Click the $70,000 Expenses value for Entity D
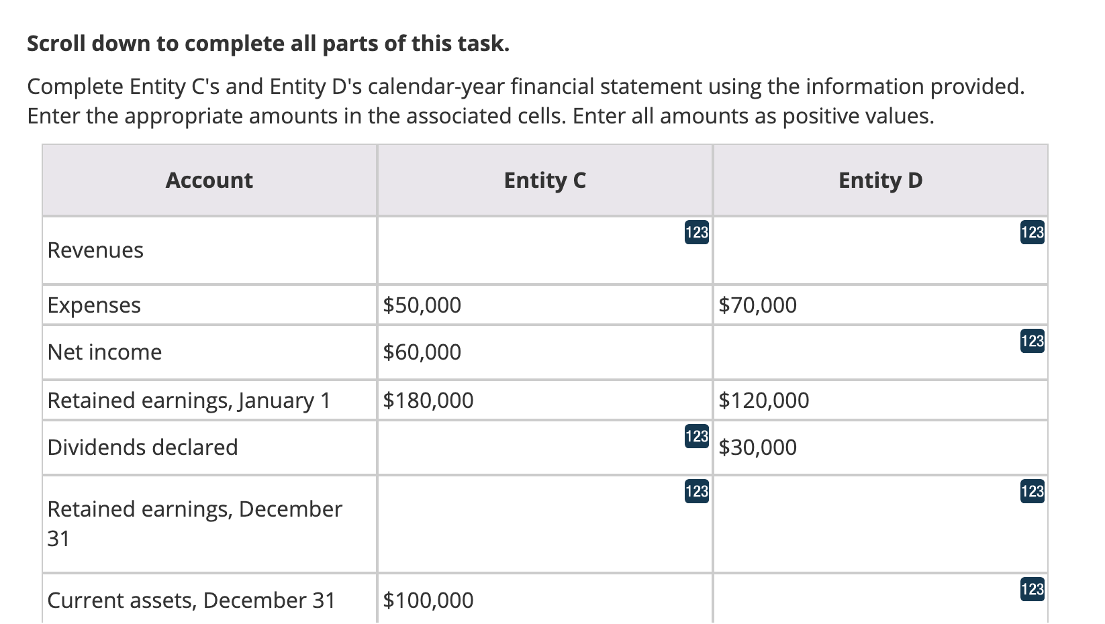This screenshot has width=1105, height=624. (x=758, y=305)
